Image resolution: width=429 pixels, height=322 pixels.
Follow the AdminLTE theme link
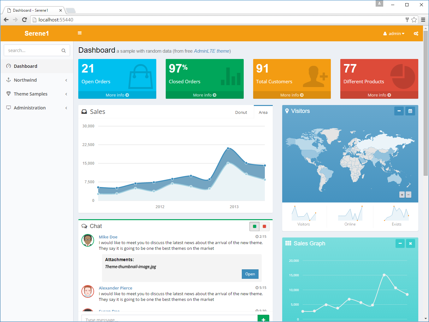coord(212,51)
